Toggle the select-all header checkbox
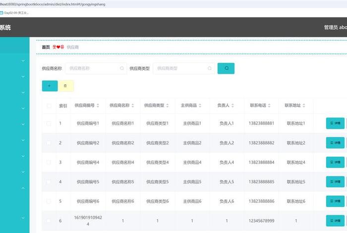Screen dimensions: 347x233 [49, 106]
